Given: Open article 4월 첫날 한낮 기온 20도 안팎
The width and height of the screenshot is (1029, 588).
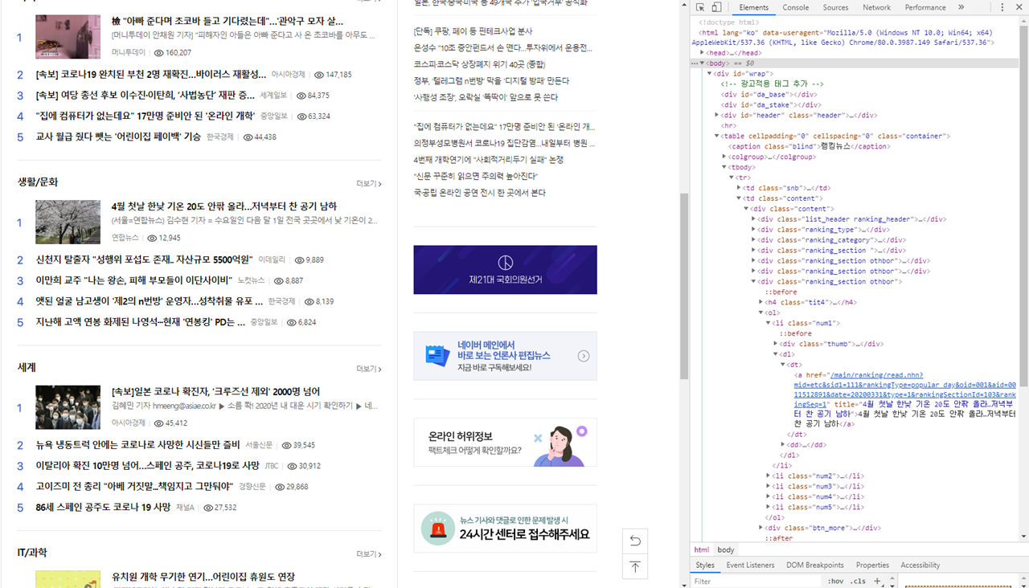Looking at the screenshot, I should (224, 206).
